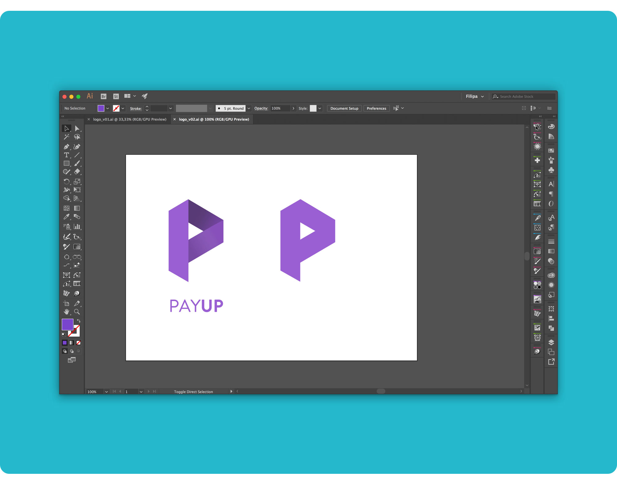Select the Hand tool
617x480 pixels.
[x=66, y=312]
